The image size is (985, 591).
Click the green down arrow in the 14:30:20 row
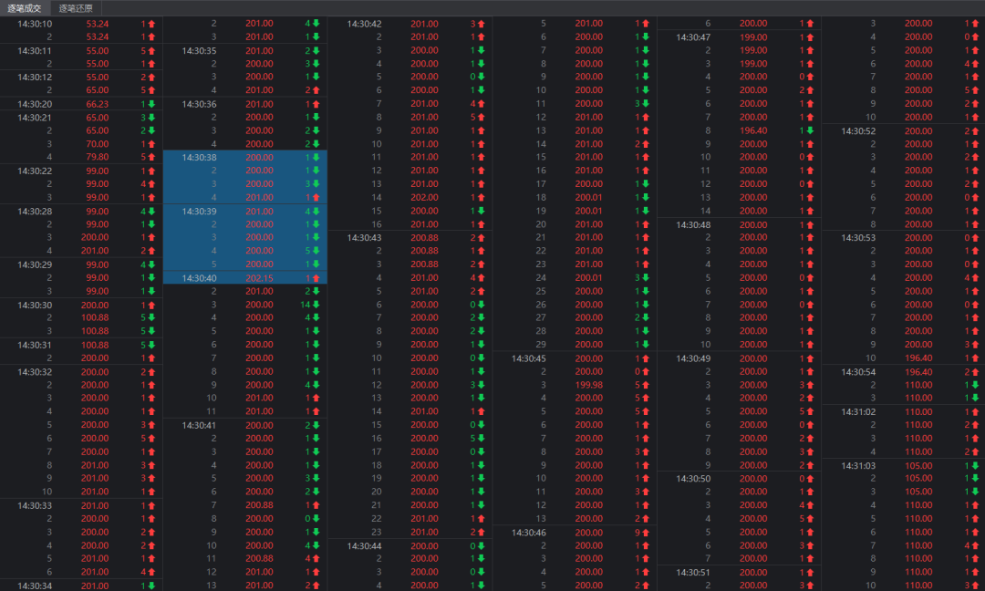coord(151,104)
